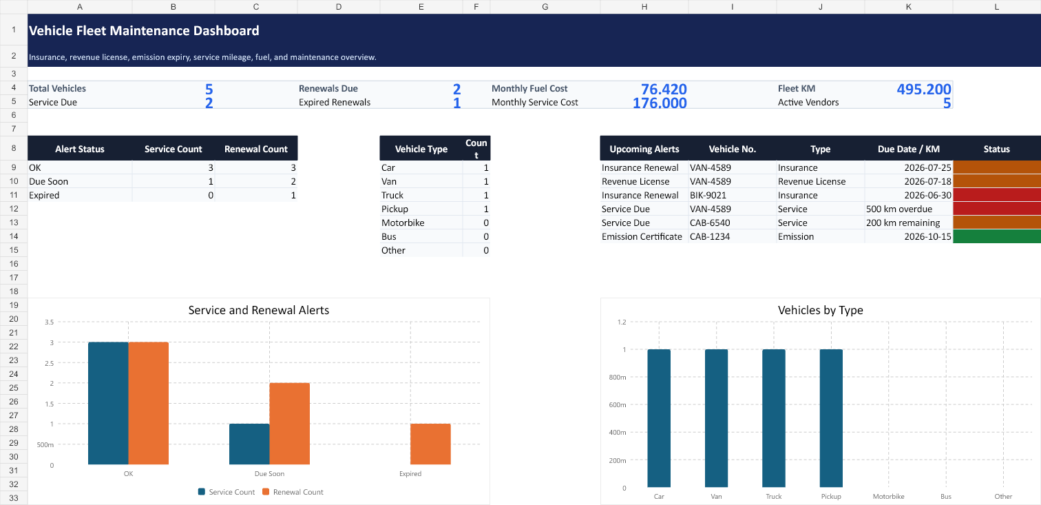This screenshot has height=505, width=1041.
Task: Select the green status cell for CAB-1234
Action: click(997, 236)
